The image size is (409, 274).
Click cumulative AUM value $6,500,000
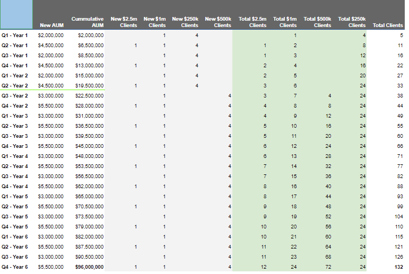91,46
